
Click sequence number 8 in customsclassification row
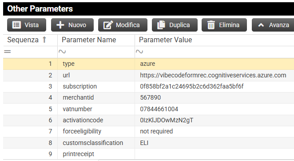point(50,143)
